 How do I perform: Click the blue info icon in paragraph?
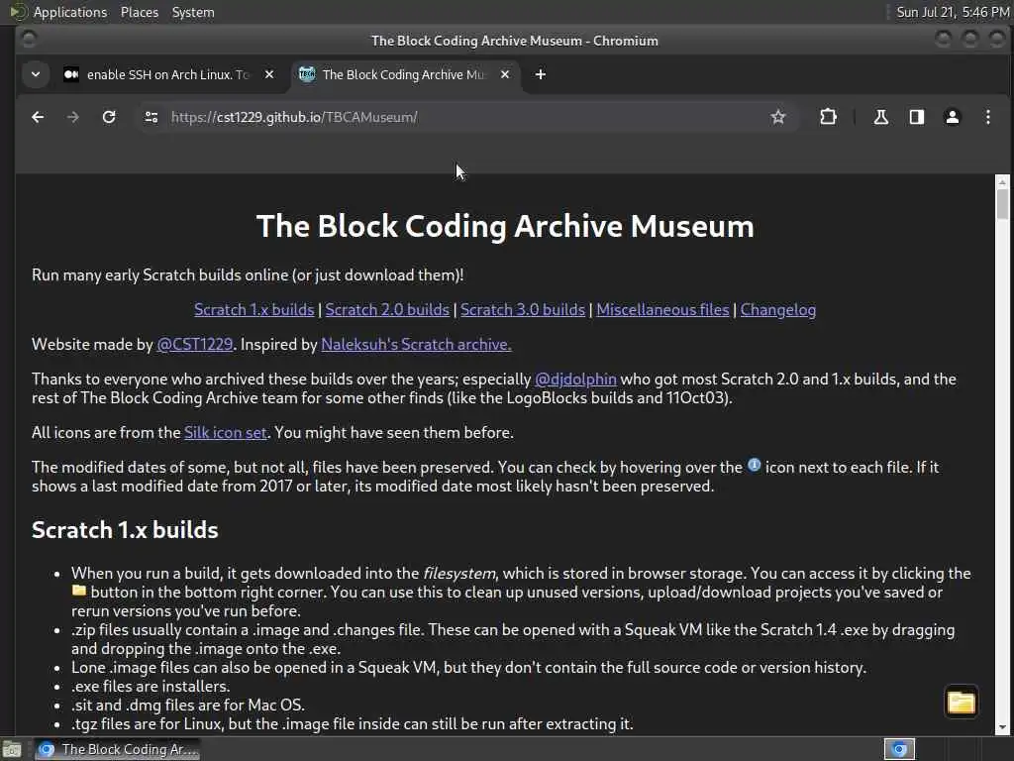click(x=754, y=465)
